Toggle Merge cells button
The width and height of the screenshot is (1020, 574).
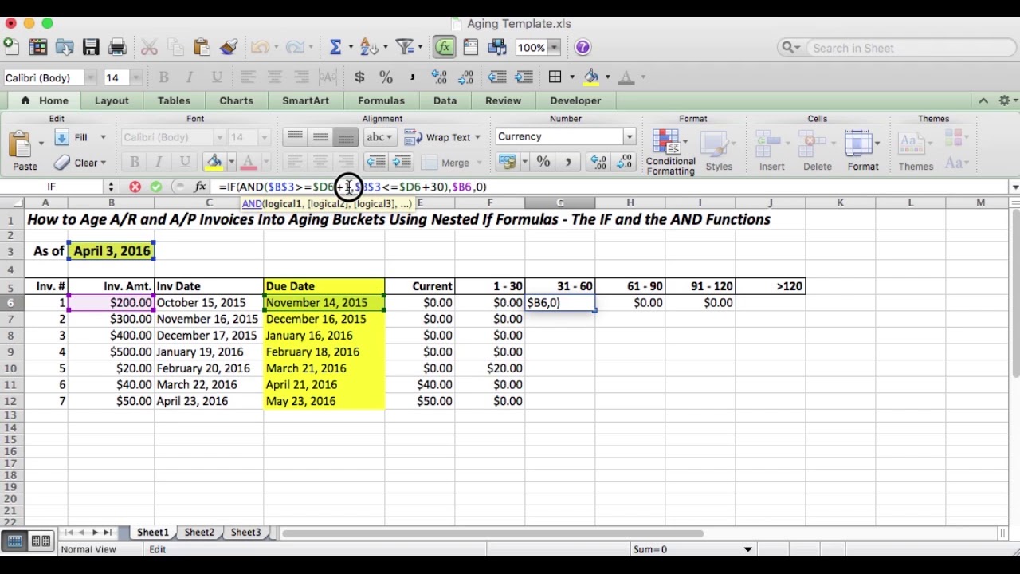click(x=448, y=163)
